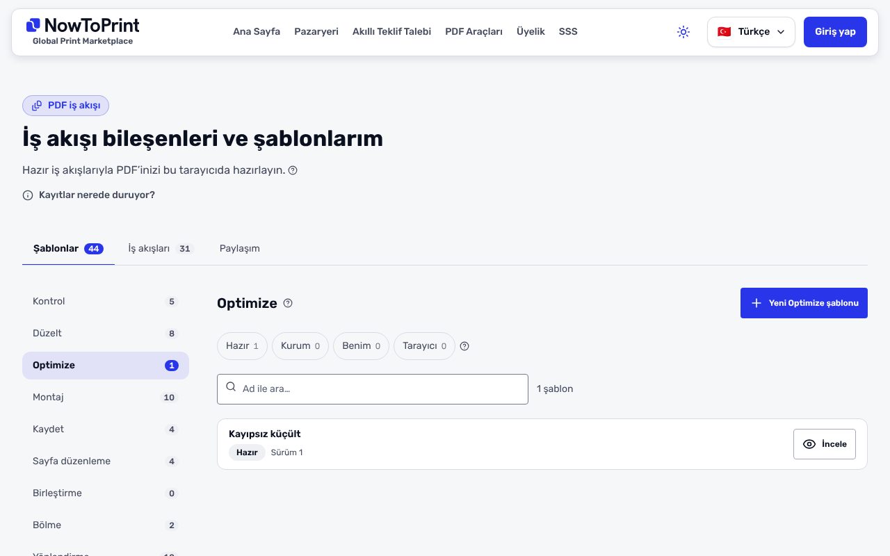Click the help icon next to Optimize heading
Viewport: 890px width, 556px height.
[x=288, y=303]
